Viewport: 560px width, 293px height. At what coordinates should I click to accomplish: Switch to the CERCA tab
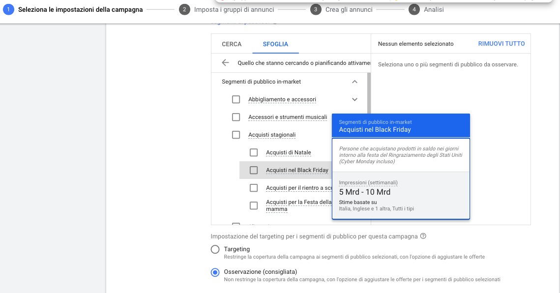coord(232,44)
